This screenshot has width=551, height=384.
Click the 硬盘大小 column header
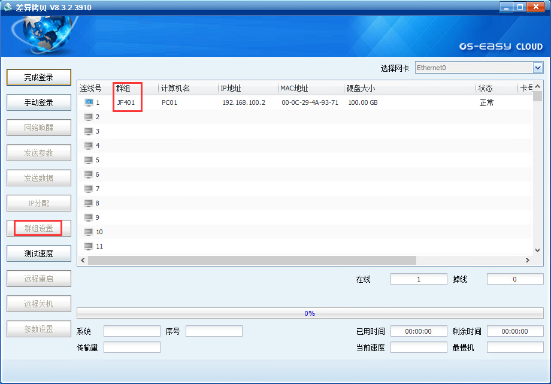[x=361, y=88]
